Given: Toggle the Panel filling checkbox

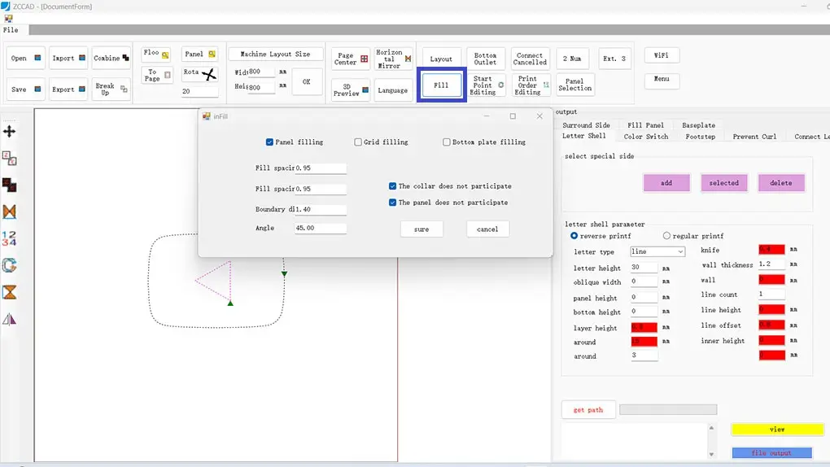Looking at the screenshot, I should 269,142.
